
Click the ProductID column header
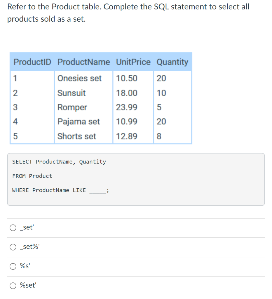pos(32,62)
